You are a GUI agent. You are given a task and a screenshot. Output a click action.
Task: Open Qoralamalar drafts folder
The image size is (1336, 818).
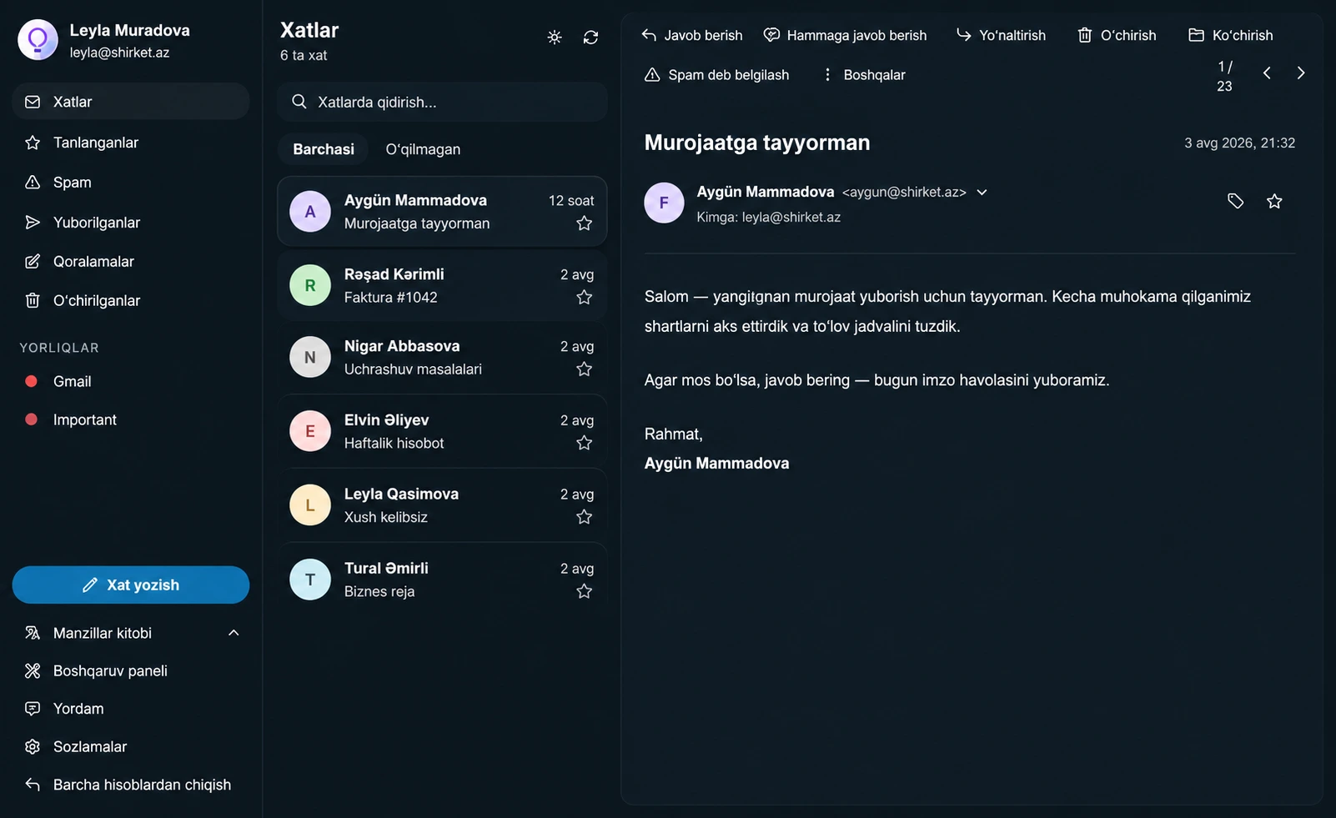[131, 262]
